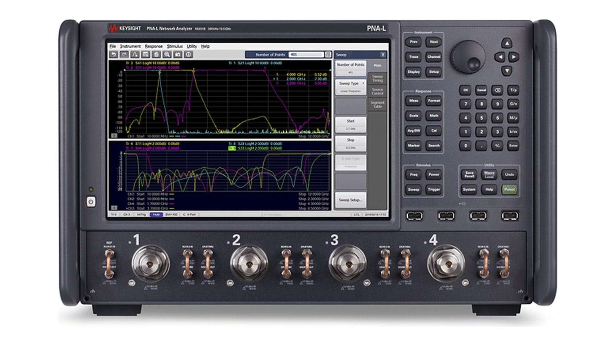Screen dimensions: 616x346
Task: Click the Stop frequency softkey
Action: point(350,143)
